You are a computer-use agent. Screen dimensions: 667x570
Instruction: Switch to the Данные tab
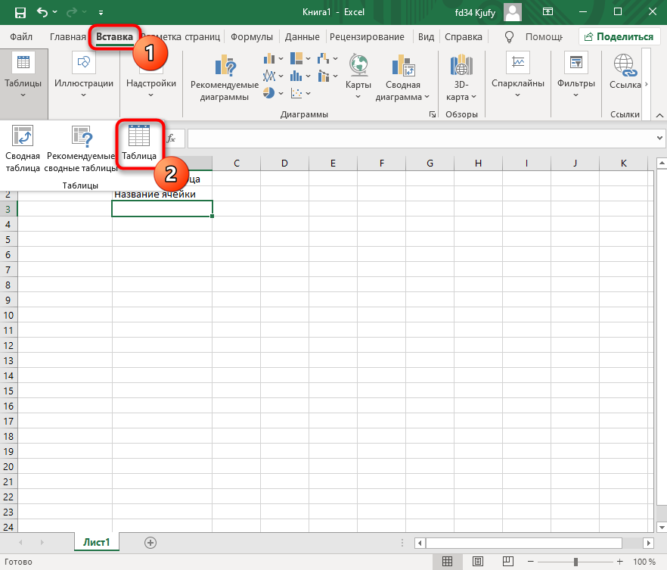click(x=302, y=36)
